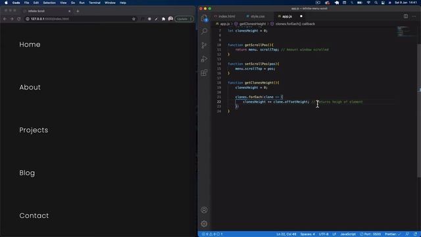Open the macOS Control Center icon
The width and height of the screenshot is (421, 237).
tap(383, 3)
